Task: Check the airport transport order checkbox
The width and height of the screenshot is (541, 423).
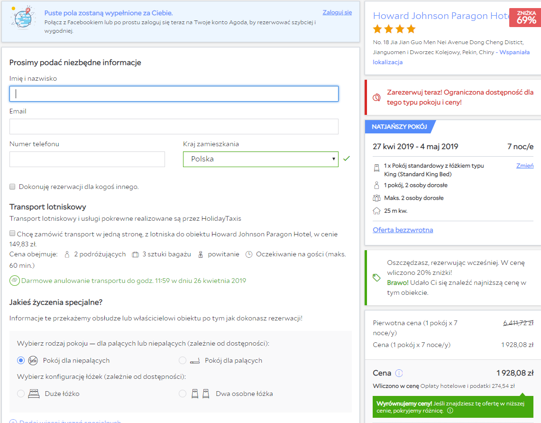Action: pos(12,234)
